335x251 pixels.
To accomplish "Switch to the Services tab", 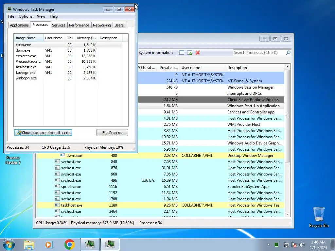I will (59, 25).
